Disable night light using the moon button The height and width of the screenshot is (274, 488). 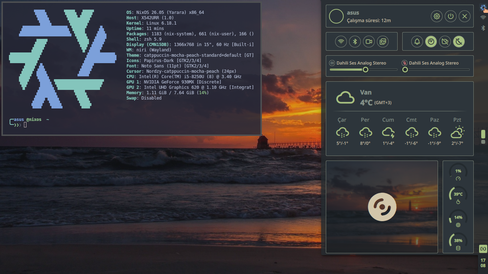tap(459, 42)
